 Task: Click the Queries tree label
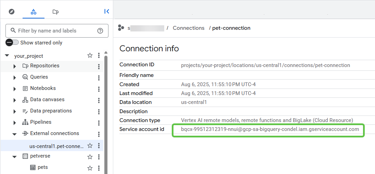(39, 77)
